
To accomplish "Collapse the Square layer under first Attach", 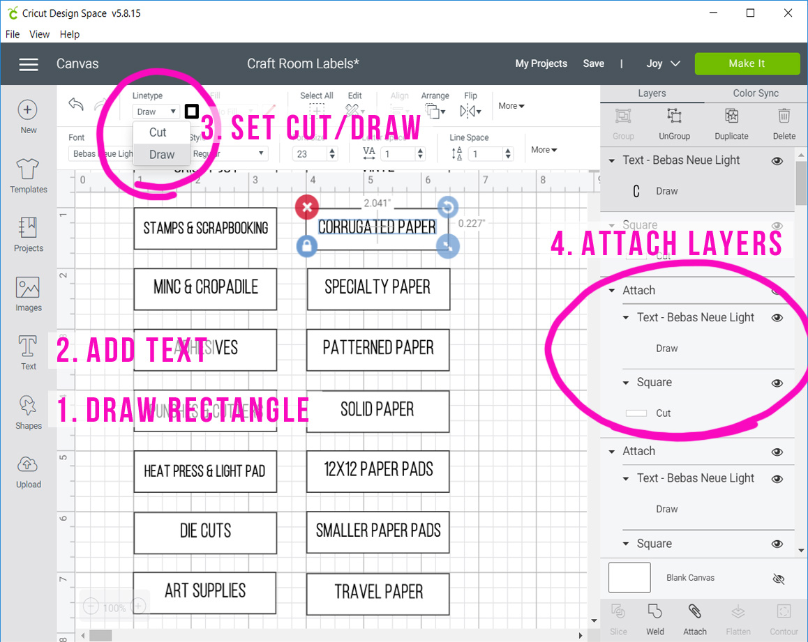I will (626, 383).
